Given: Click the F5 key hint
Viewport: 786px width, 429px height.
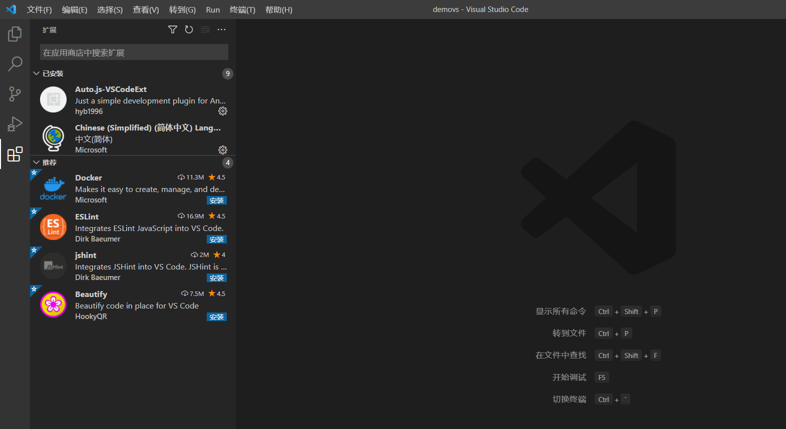Looking at the screenshot, I should tap(602, 377).
